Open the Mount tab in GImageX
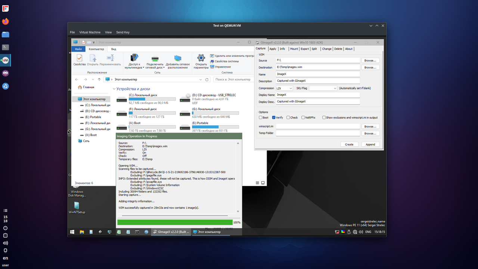Image resolution: width=478 pixels, height=269 pixels. tap(294, 49)
